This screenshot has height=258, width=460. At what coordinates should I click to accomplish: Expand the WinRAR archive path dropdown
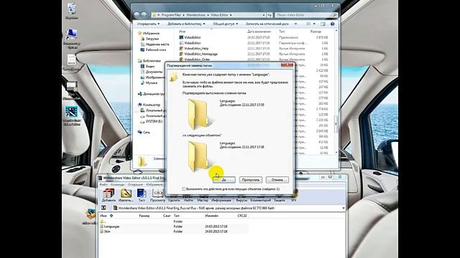tap(344, 208)
